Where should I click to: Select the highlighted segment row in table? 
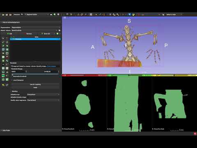(35, 39)
